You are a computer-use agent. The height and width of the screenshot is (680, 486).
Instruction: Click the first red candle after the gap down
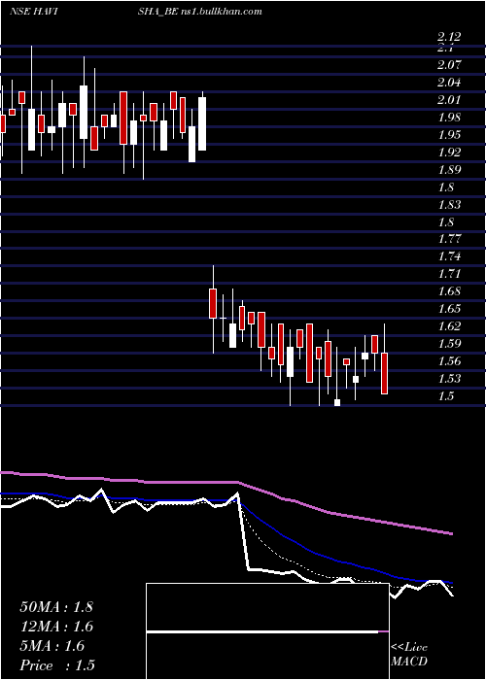(213, 303)
